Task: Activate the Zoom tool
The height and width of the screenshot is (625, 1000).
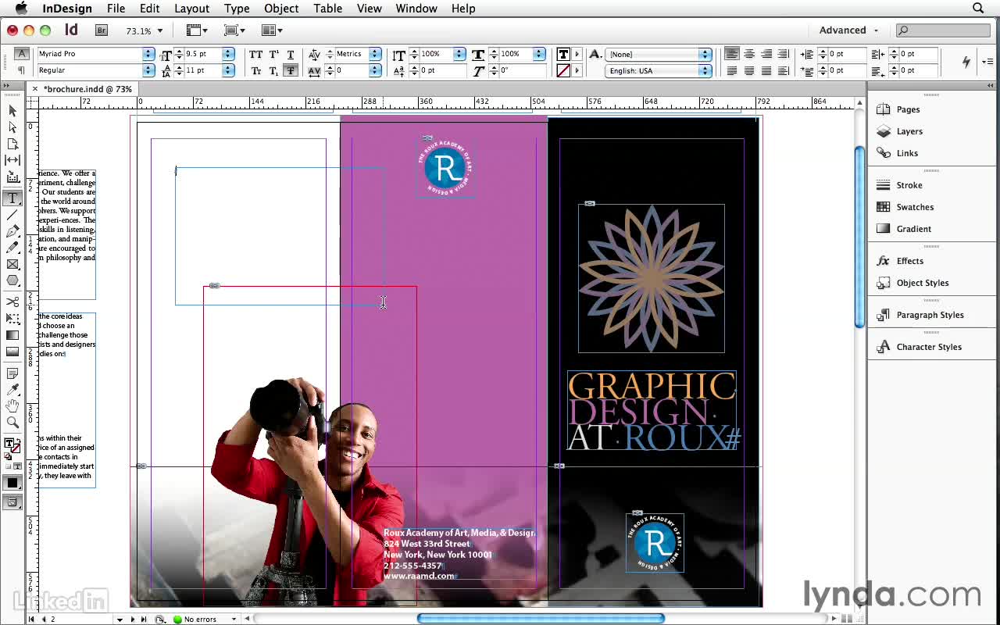Action: tap(12, 423)
